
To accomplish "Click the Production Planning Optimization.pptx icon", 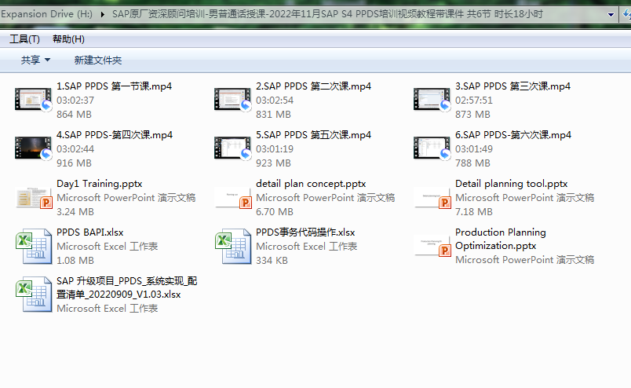I will (432, 246).
